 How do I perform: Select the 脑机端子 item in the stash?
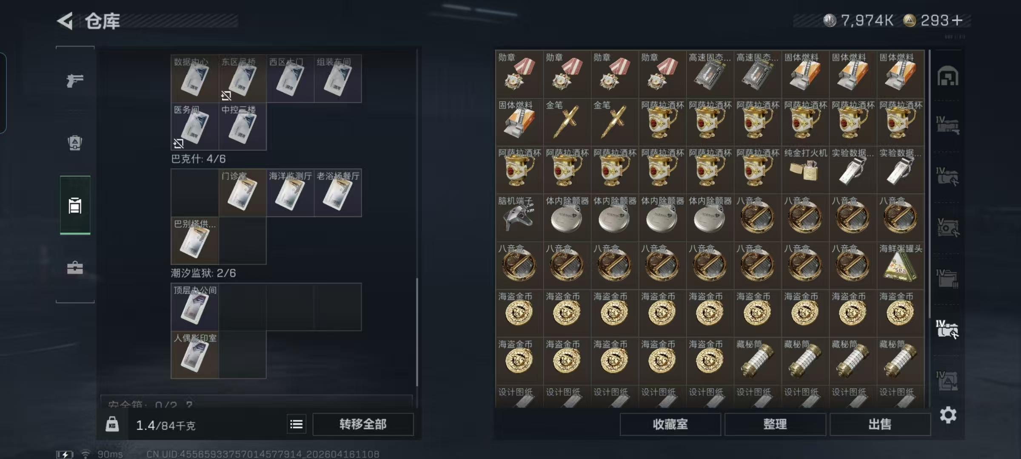pyautogui.click(x=519, y=218)
